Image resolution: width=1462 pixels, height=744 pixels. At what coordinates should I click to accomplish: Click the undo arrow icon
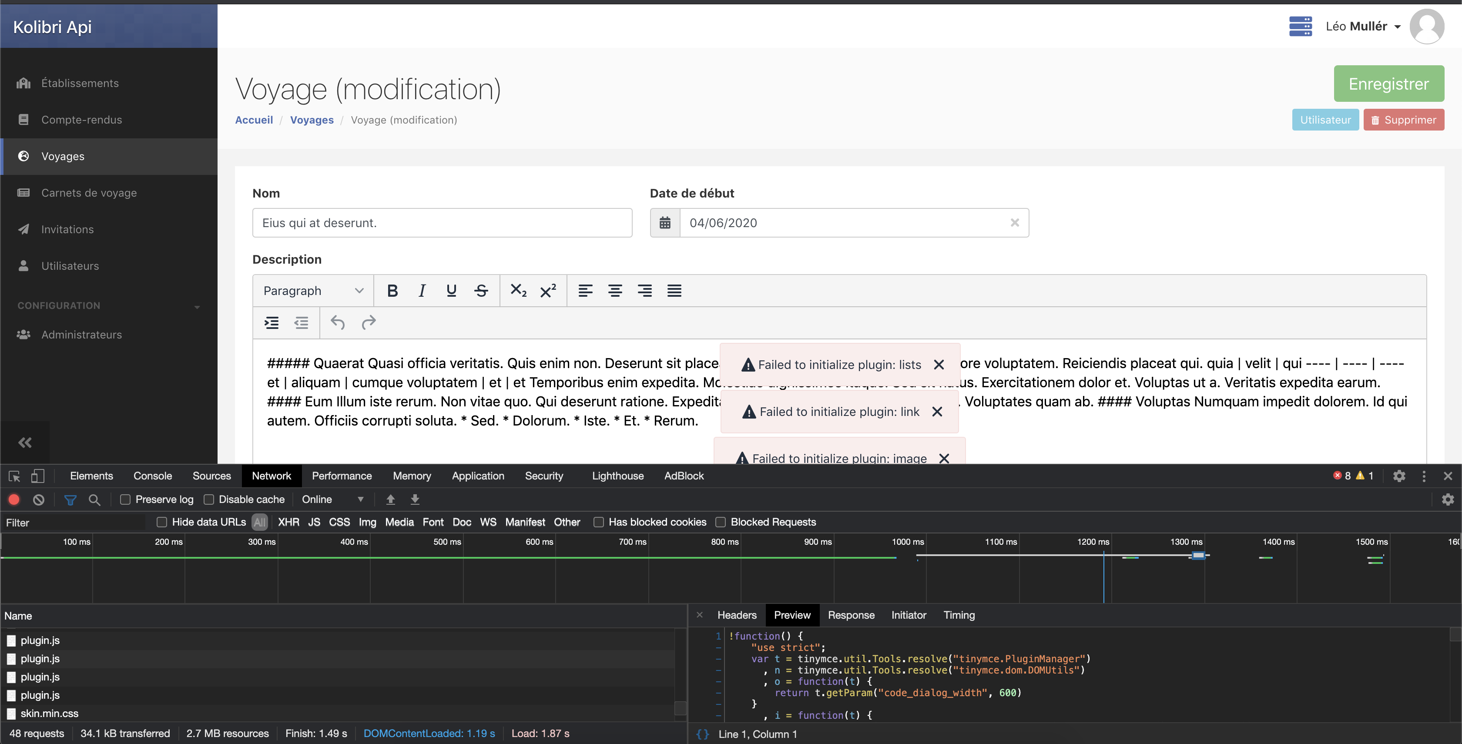click(338, 322)
